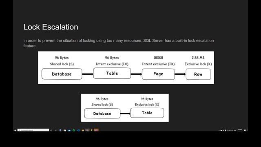The image size is (261, 147).
Task: Click 'Intent exclusive (IX)' above the Page box
Action: tap(158, 64)
